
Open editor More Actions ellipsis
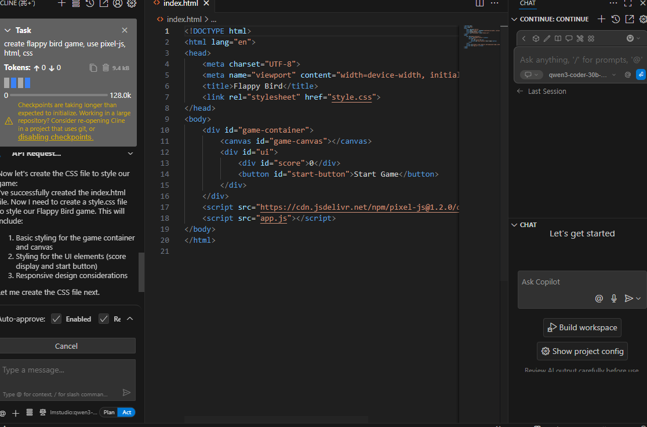tap(495, 3)
